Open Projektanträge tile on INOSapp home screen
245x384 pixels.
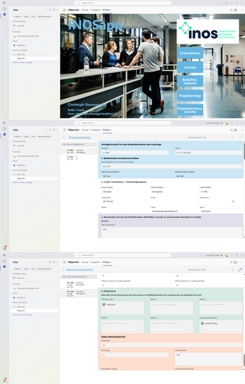tap(190, 95)
